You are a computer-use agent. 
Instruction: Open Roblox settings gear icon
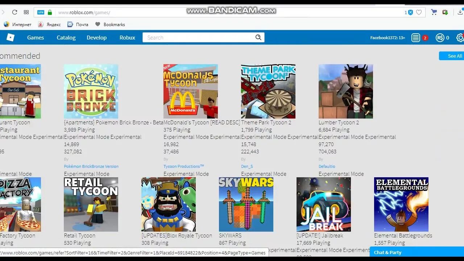460,38
